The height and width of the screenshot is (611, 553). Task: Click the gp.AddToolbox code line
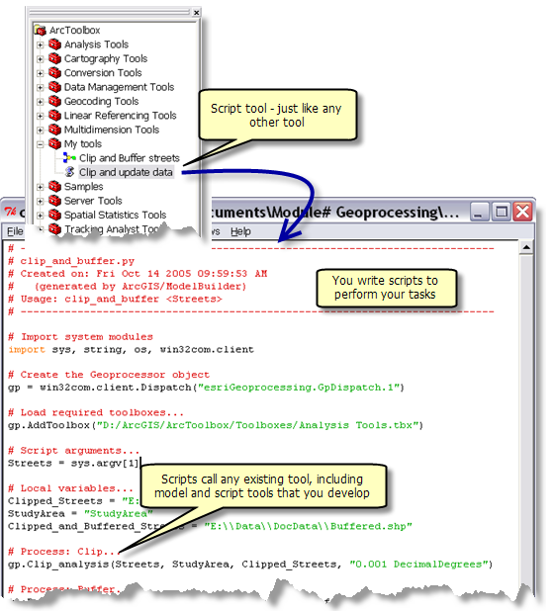(216, 425)
